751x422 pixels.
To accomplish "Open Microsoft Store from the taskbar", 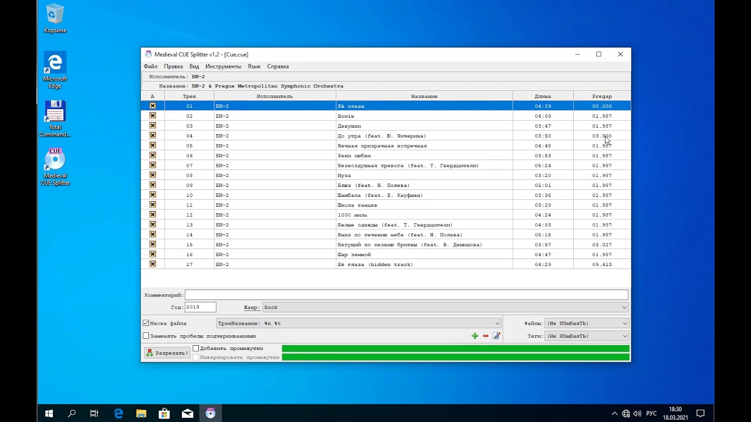I will pyautogui.click(x=164, y=413).
